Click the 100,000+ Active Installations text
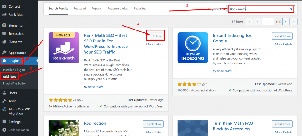Image resolution: width=302 pixels, height=136 pixels. [197, 90]
